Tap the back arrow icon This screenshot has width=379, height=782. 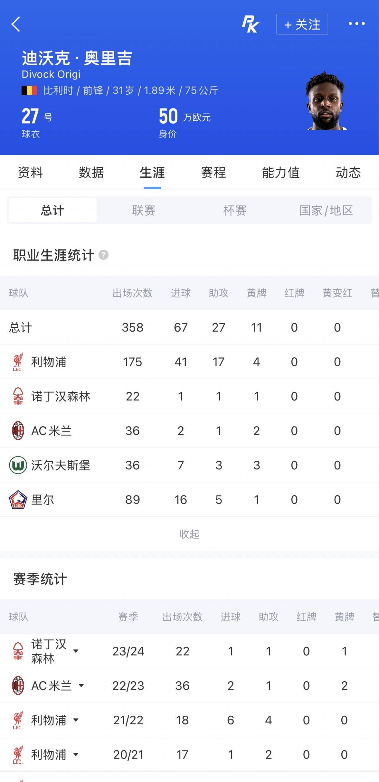16,24
